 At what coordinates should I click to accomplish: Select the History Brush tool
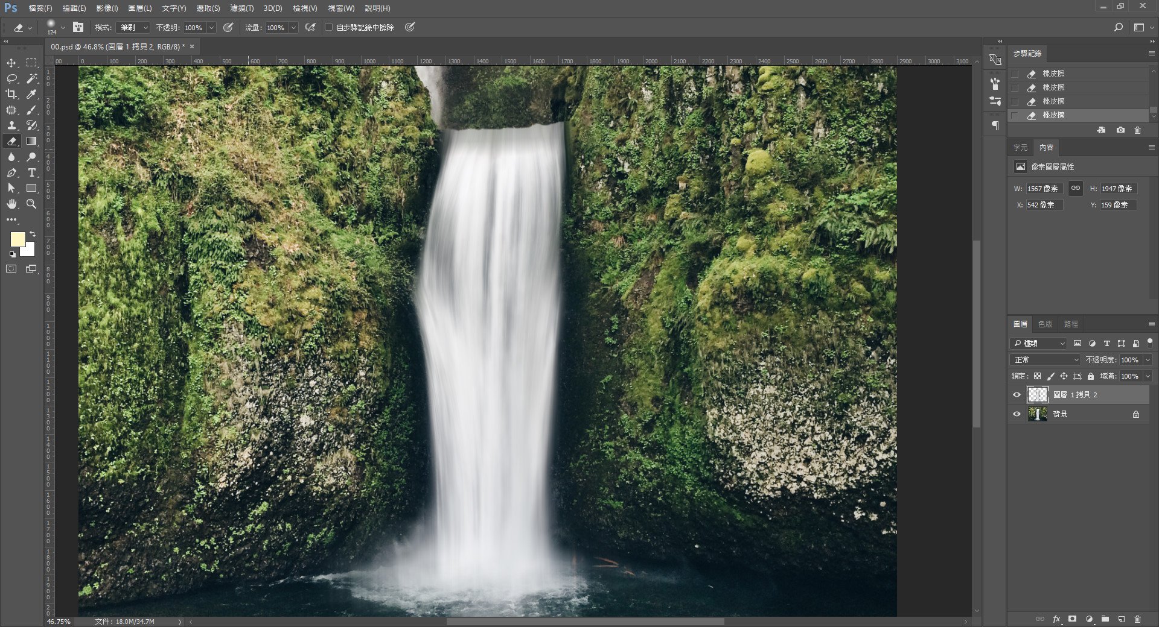(x=31, y=125)
